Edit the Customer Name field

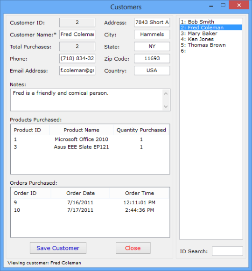[x=77, y=34]
